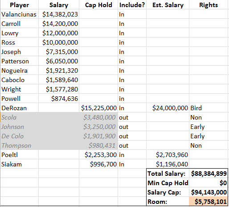The height and width of the screenshot is (207, 229).
Task: Select Scola's grayed cap hold $3,480,000
Action: coord(98,117)
